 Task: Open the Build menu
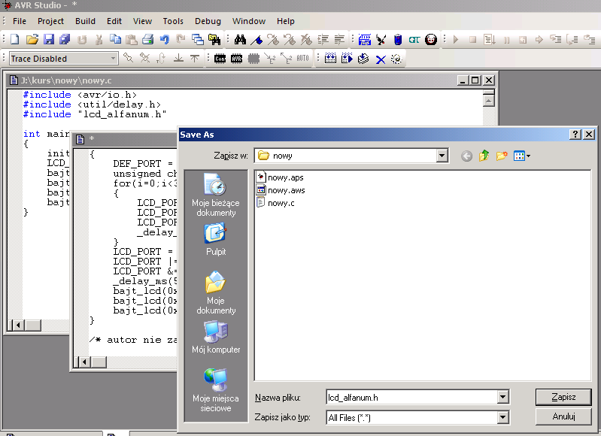coord(85,21)
